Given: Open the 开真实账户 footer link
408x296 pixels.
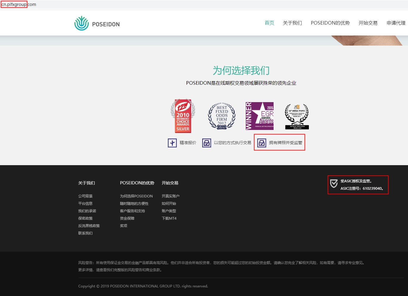Looking at the screenshot, I should click(x=171, y=196).
